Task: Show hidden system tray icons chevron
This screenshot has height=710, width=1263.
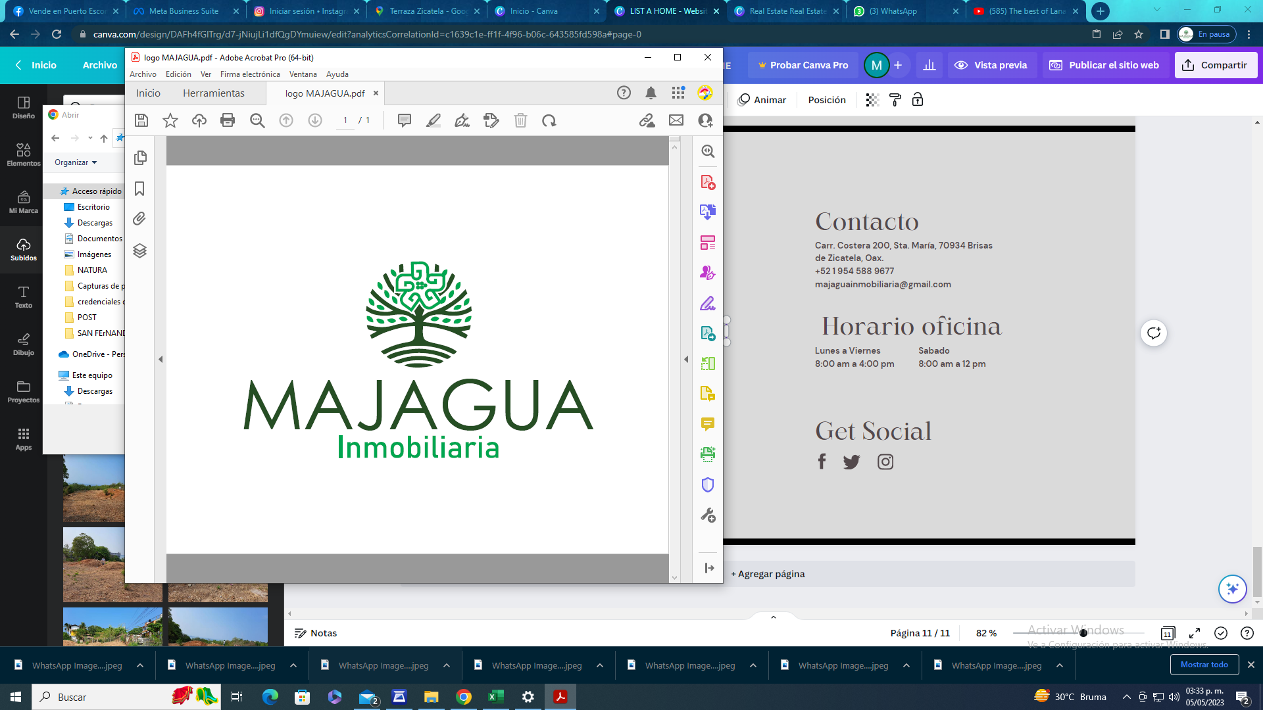Action: pos(1126,697)
